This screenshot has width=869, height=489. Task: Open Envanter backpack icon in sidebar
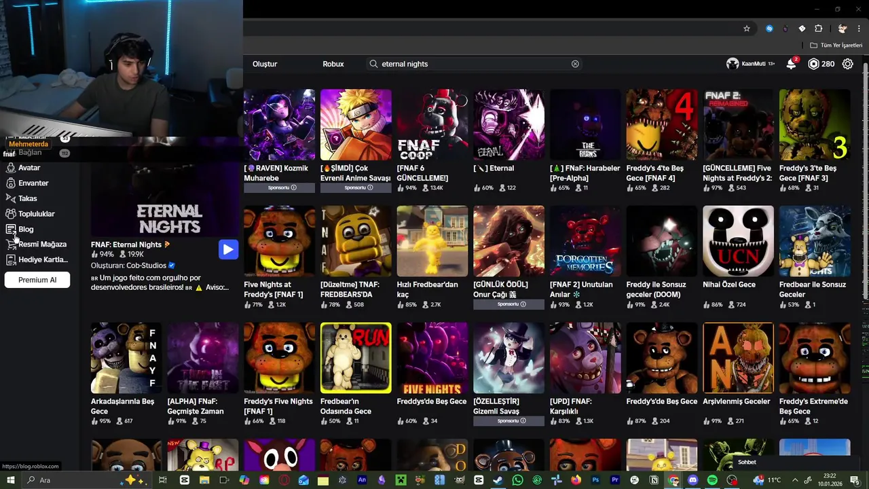point(10,183)
